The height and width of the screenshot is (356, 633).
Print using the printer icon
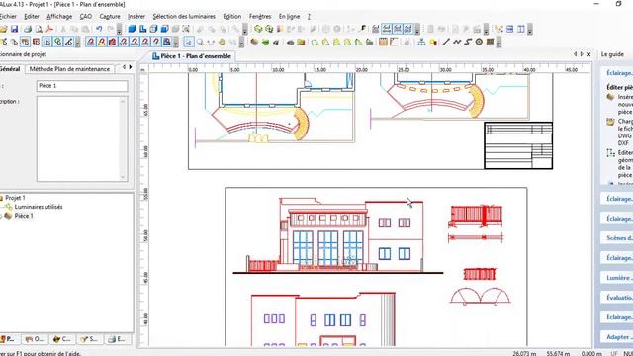[x=28, y=29]
